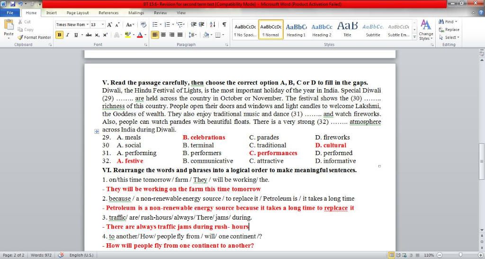Apply the Heading 1 style

tap(296, 30)
